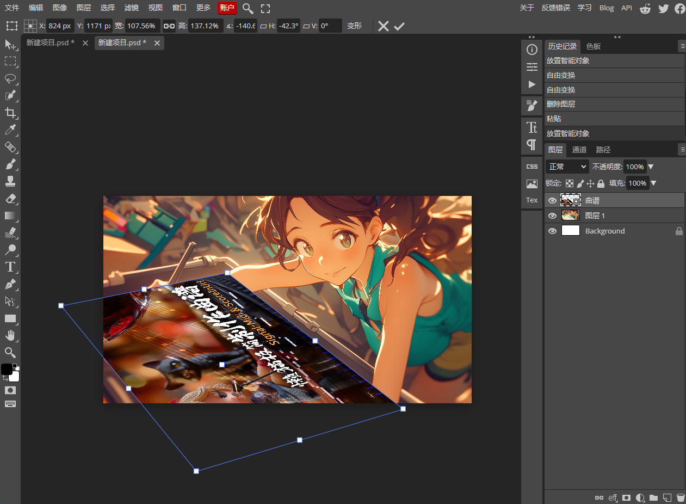Open the 反馈错误 link
Viewport: 686px width, 504px height.
click(x=556, y=8)
